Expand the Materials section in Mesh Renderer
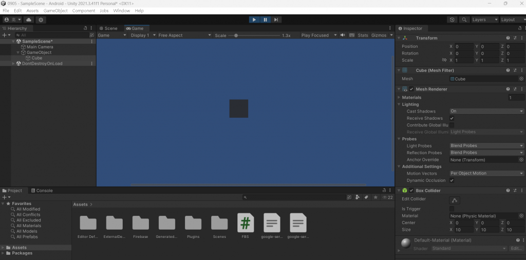This screenshot has height=260, width=526. tap(411, 97)
